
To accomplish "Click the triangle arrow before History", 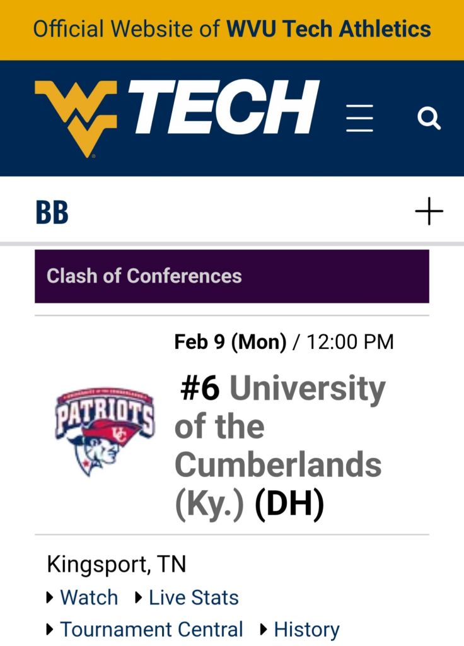I will point(264,630).
